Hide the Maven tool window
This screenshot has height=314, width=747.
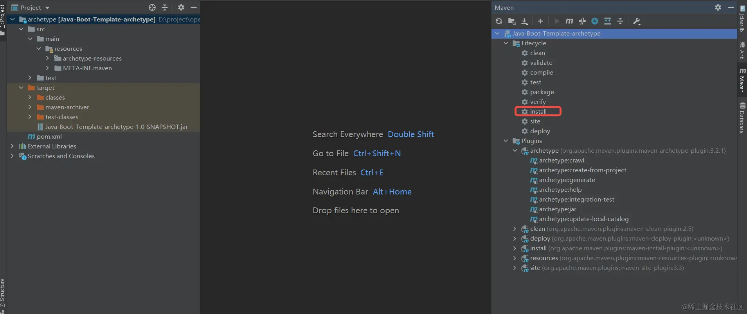(731, 7)
